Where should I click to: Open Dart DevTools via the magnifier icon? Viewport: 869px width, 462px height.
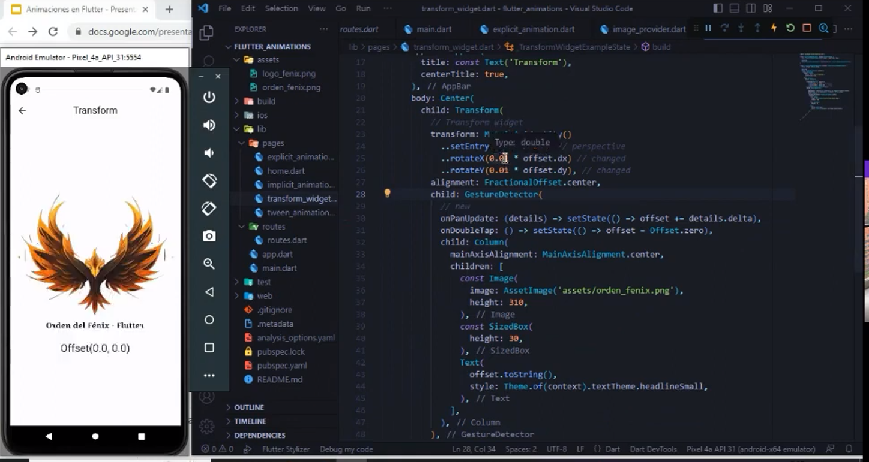tap(824, 28)
